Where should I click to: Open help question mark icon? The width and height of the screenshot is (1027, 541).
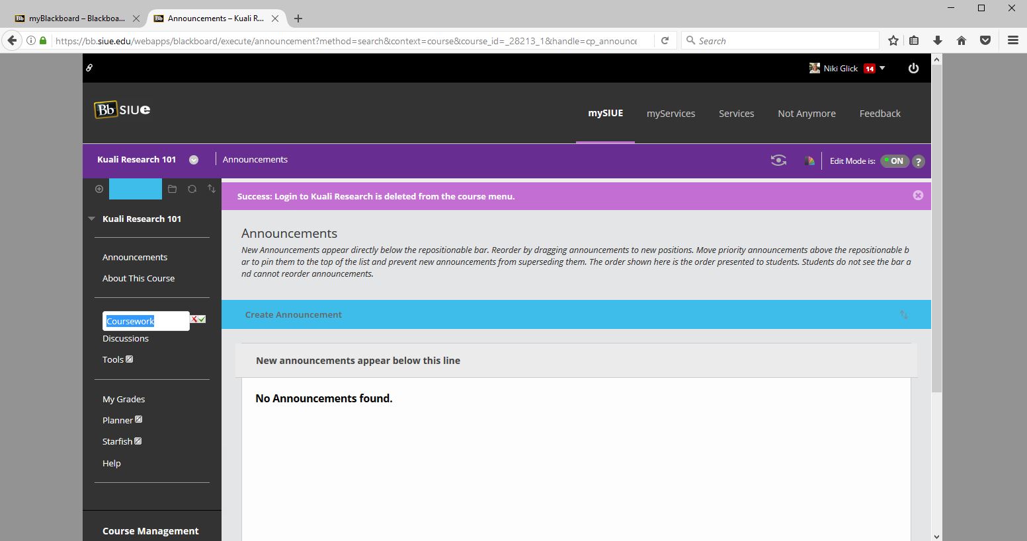coord(918,161)
